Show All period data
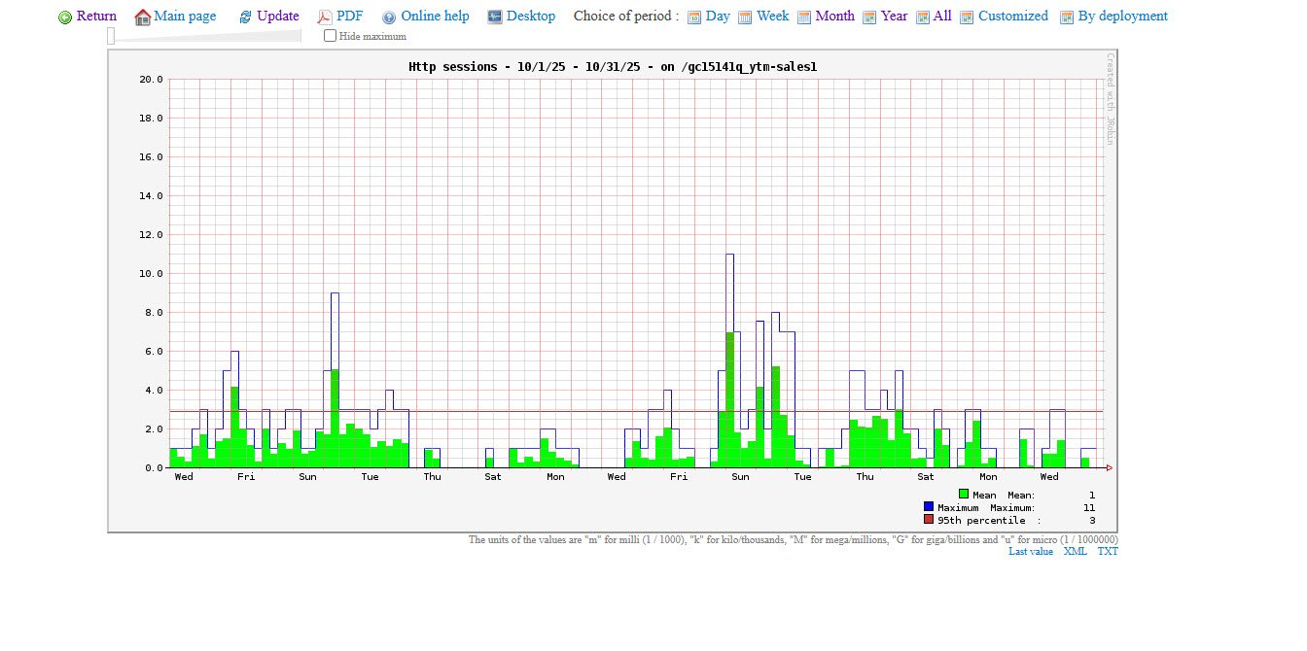The image size is (1307, 651). tap(941, 17)
